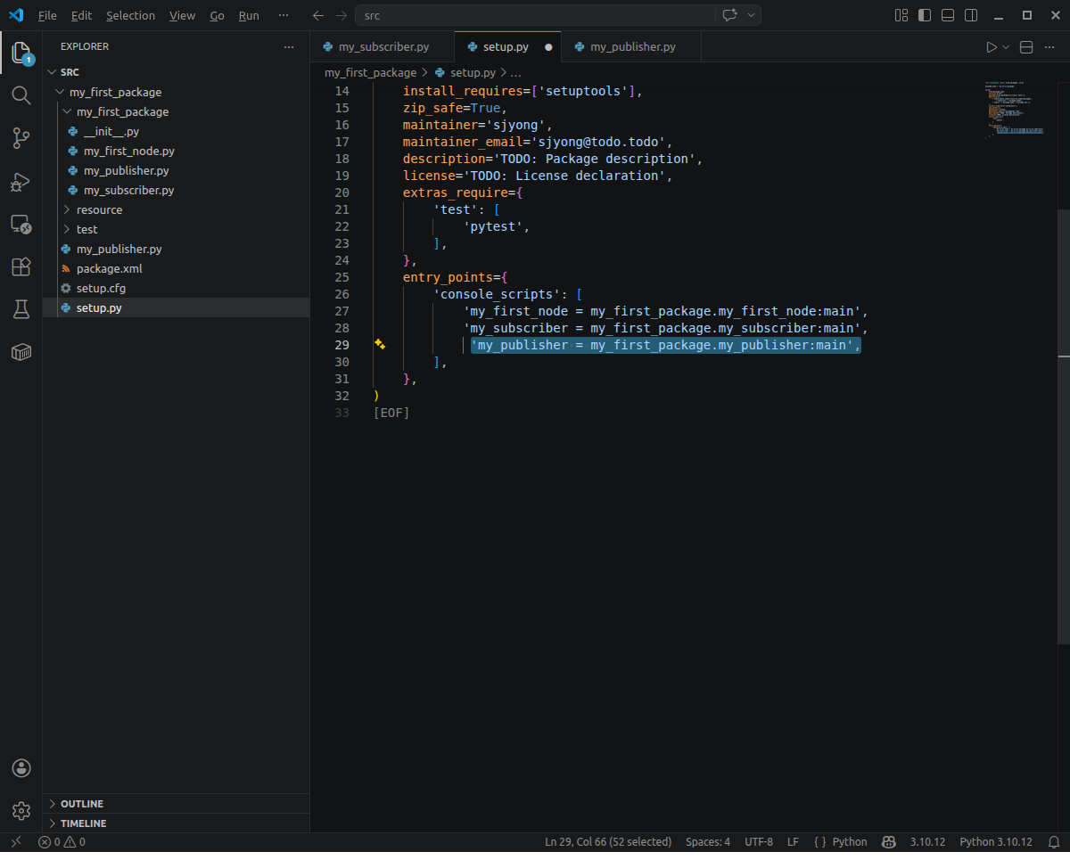
Task: Open the editor More Actions ellipsis
Action: (1049, 47)
